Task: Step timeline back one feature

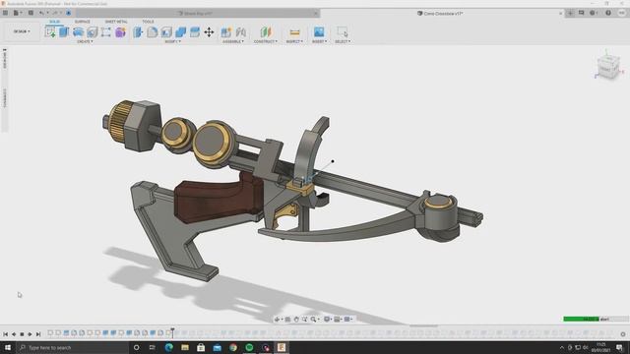Action: click(14, 334)
